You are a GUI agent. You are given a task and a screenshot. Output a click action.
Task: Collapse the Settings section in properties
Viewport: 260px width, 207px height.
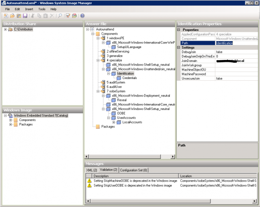(179, 47)
